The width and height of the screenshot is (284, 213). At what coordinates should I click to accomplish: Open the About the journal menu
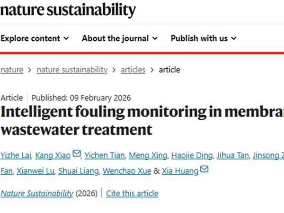116,38
